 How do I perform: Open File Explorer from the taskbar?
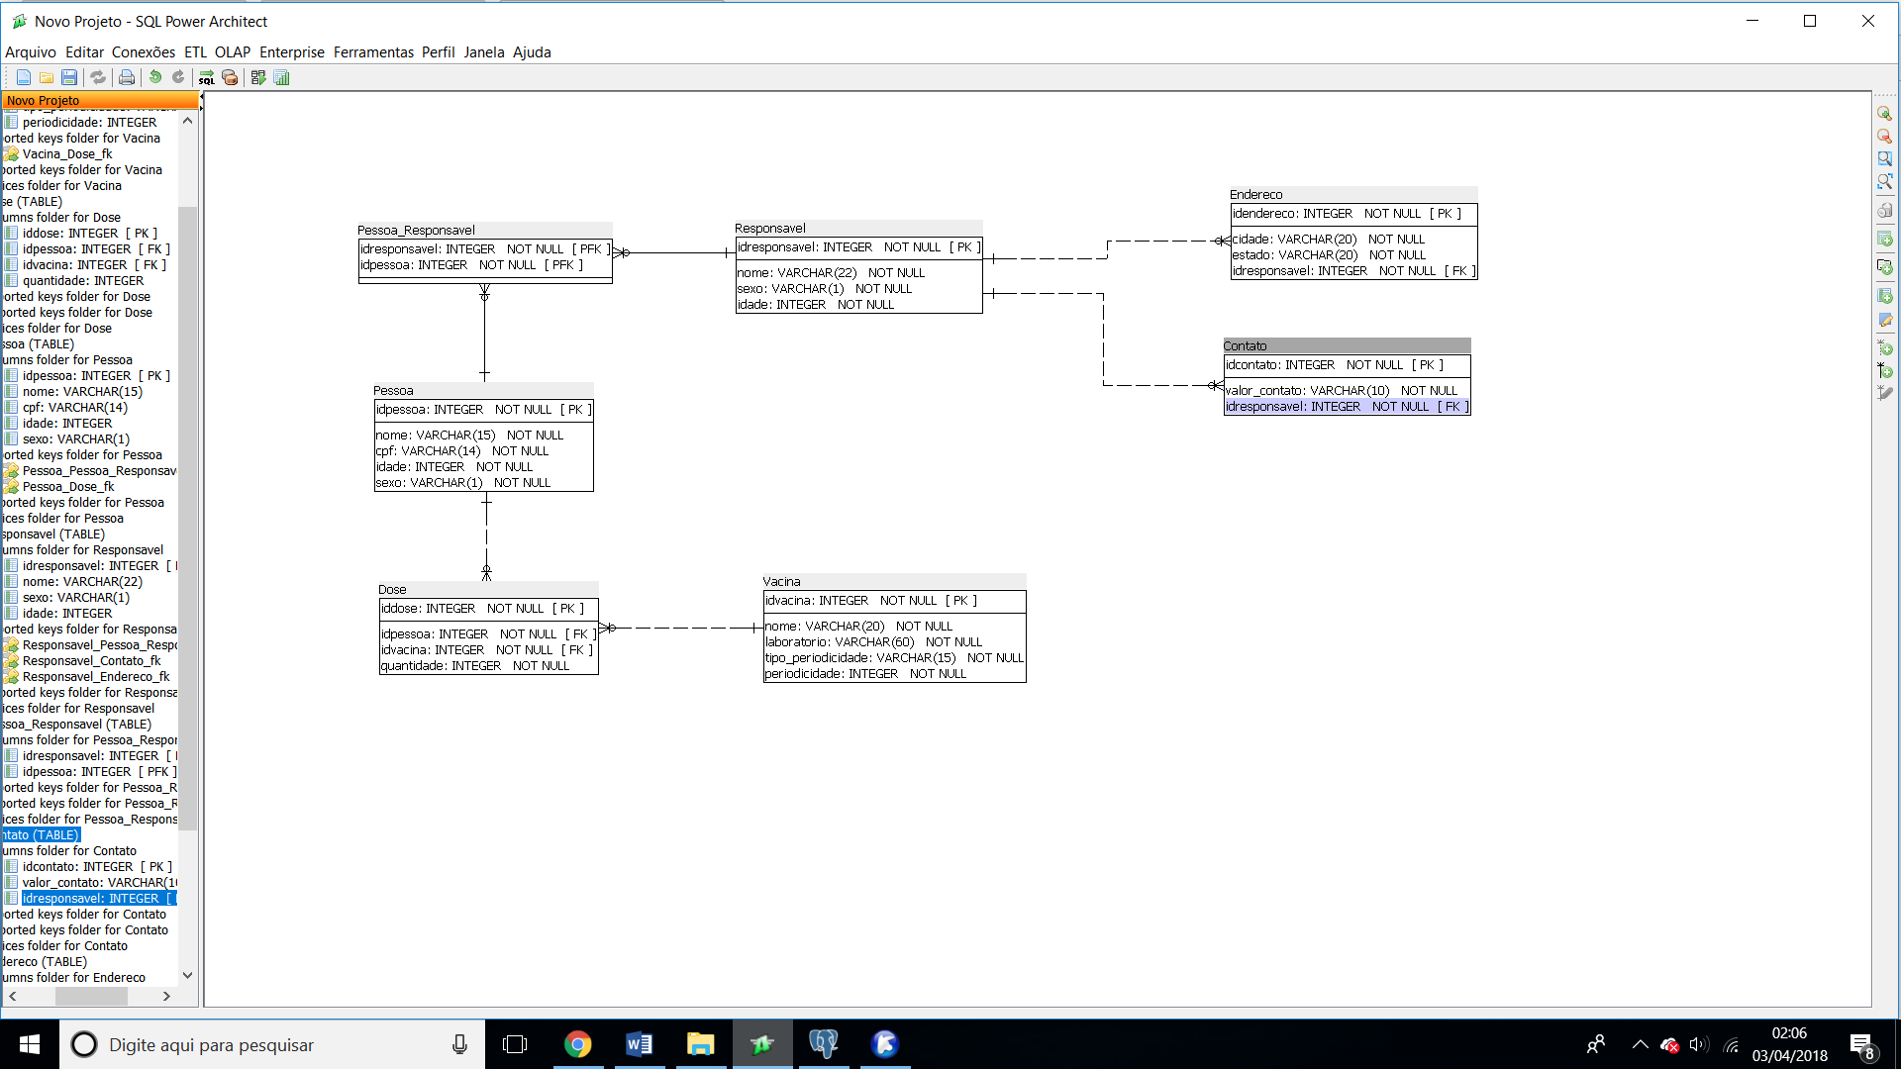tap(700, 1044)
